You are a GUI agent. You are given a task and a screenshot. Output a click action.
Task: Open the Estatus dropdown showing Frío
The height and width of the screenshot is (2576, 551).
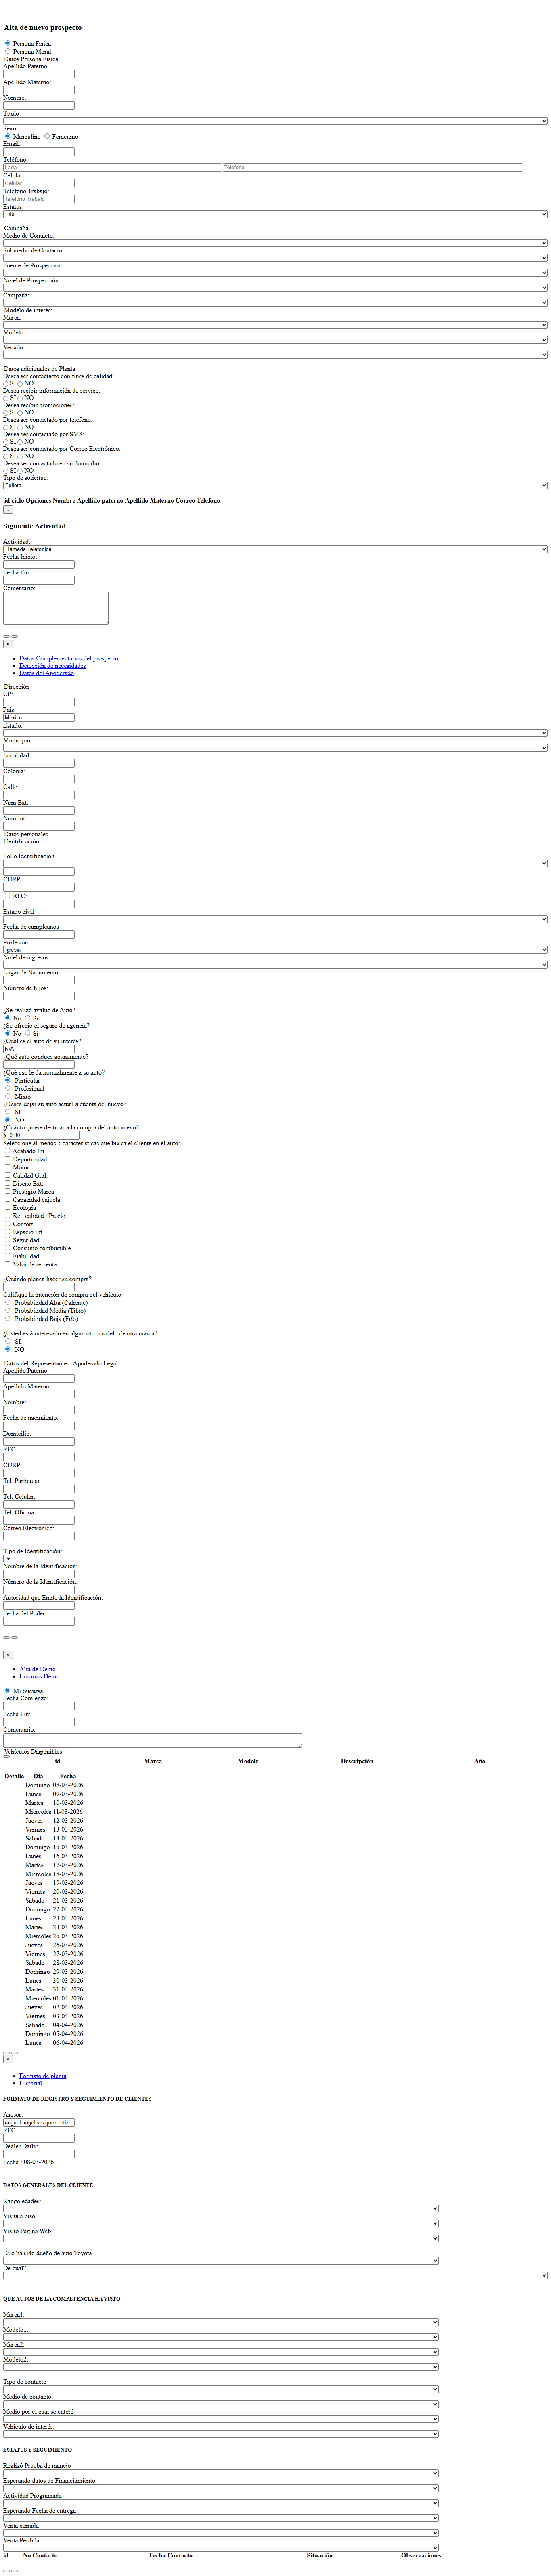click(x=275, y=214)
